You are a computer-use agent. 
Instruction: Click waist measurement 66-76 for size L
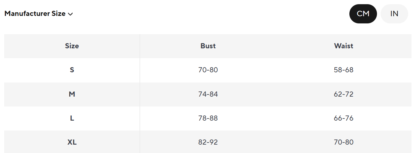(x=344, y=118)
